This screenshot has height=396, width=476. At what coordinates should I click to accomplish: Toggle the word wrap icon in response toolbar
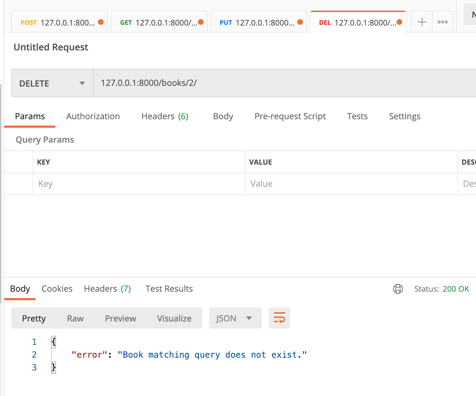point(279,318)
